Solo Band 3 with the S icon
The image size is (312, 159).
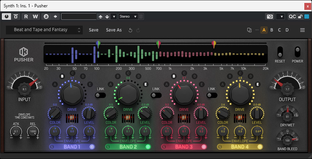tap(164, 147)
